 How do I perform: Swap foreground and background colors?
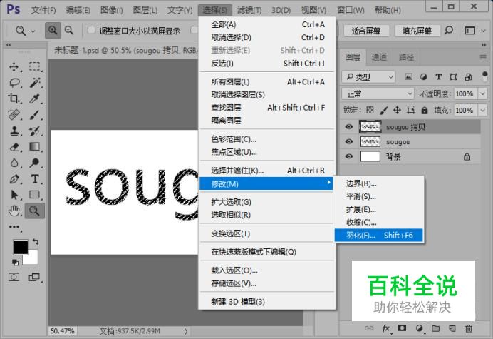pyautogui.click(x=36, y=242)
